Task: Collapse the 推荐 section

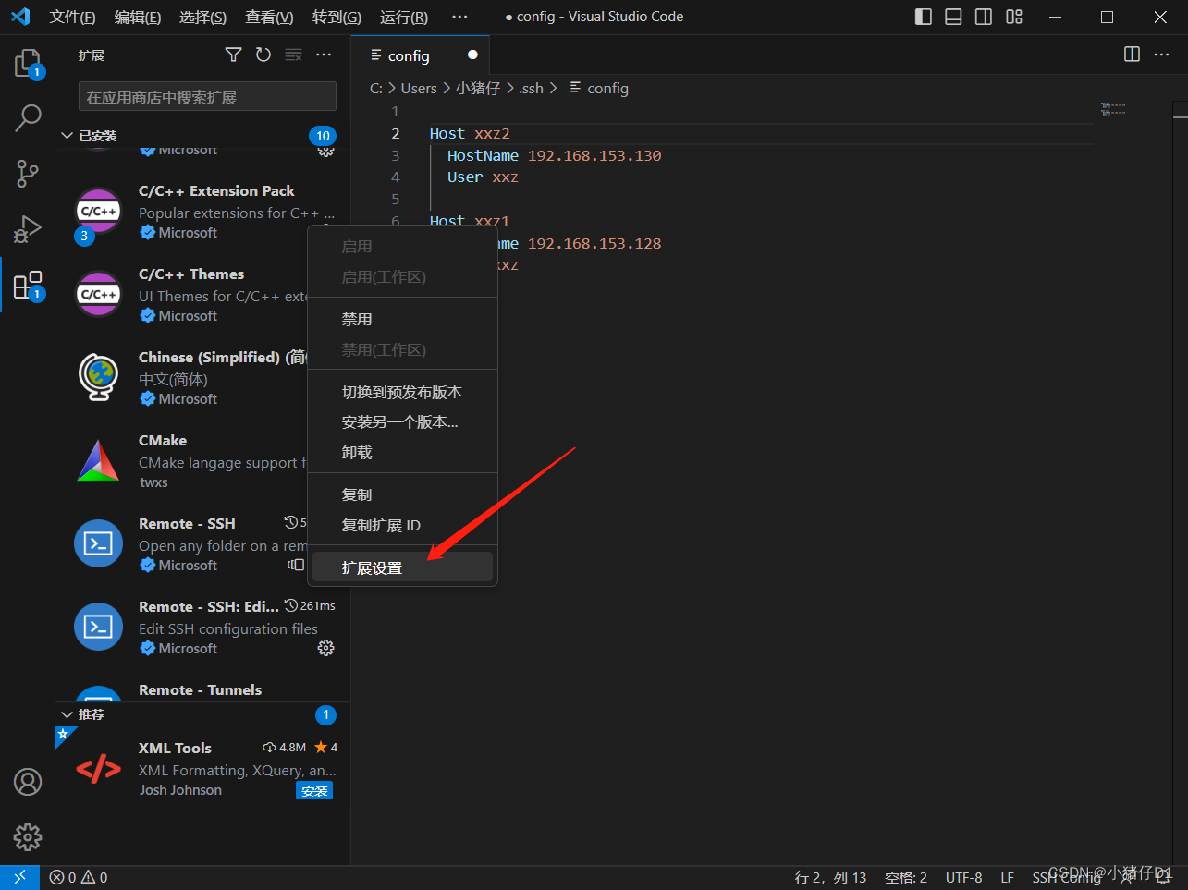Action: click(x=67, y=714)
